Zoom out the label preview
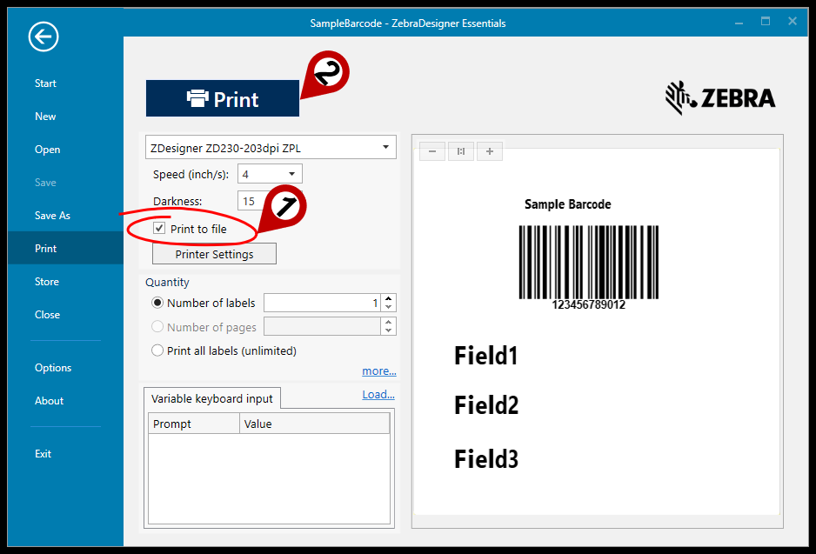 [x=432, y=151]
